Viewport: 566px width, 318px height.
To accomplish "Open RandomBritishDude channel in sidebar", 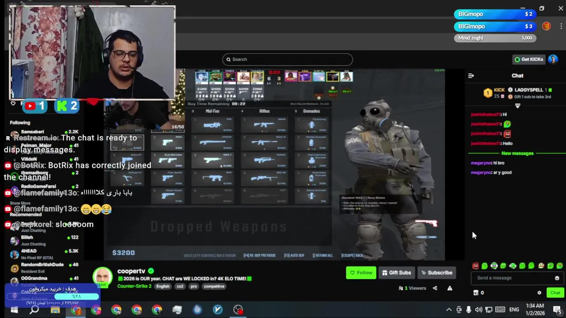I will 44,268.
